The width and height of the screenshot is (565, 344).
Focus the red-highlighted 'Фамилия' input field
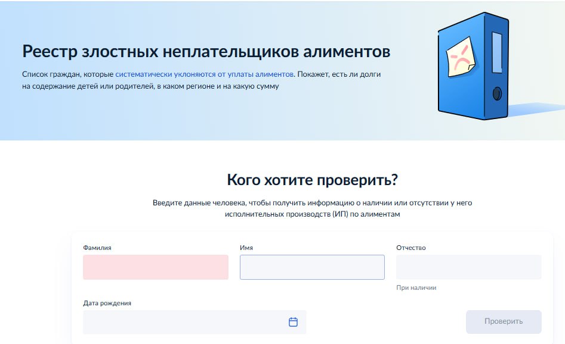(x=156, y=267)
